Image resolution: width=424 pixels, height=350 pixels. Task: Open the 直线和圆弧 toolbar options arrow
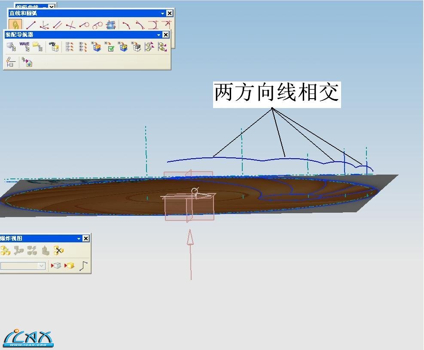tap(162, 13)
